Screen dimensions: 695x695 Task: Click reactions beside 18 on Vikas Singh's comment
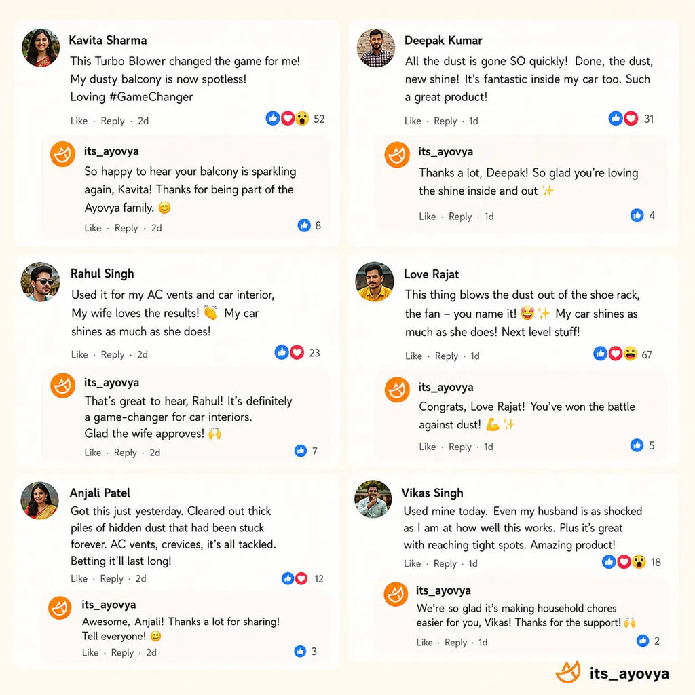624,562
